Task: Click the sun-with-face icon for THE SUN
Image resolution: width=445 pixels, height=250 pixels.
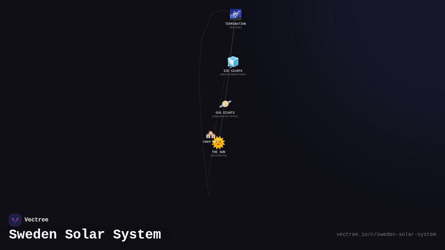Action: click(218, 142)
